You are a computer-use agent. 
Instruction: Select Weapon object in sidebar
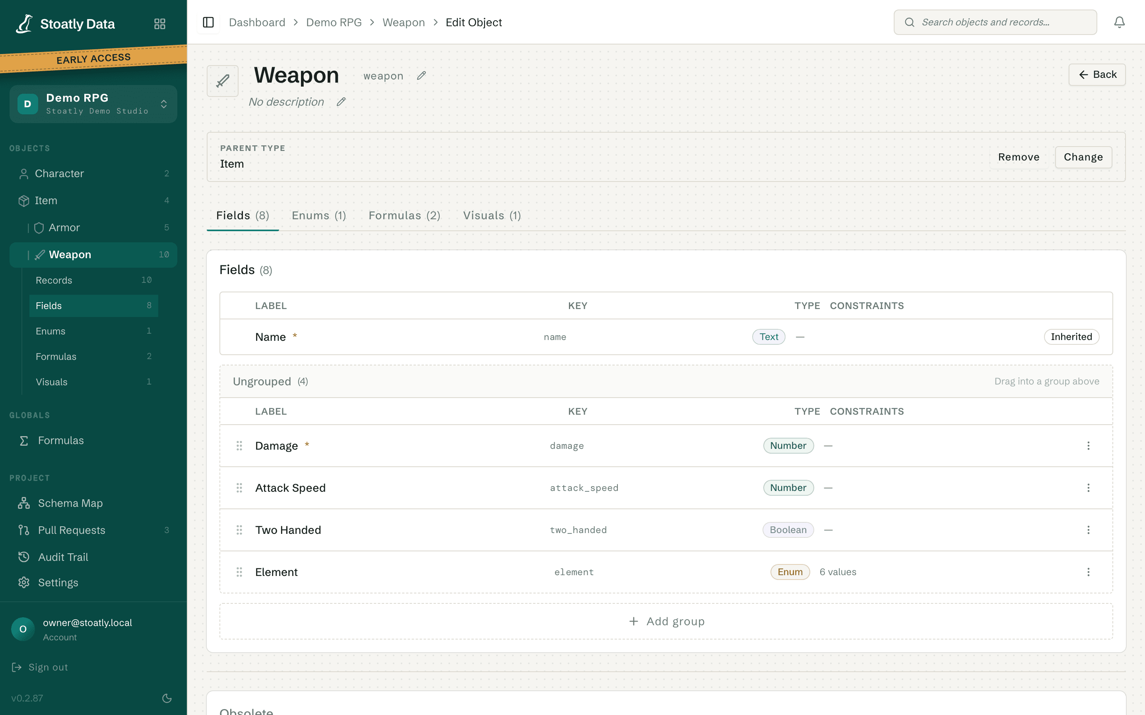tap(93, 254)
